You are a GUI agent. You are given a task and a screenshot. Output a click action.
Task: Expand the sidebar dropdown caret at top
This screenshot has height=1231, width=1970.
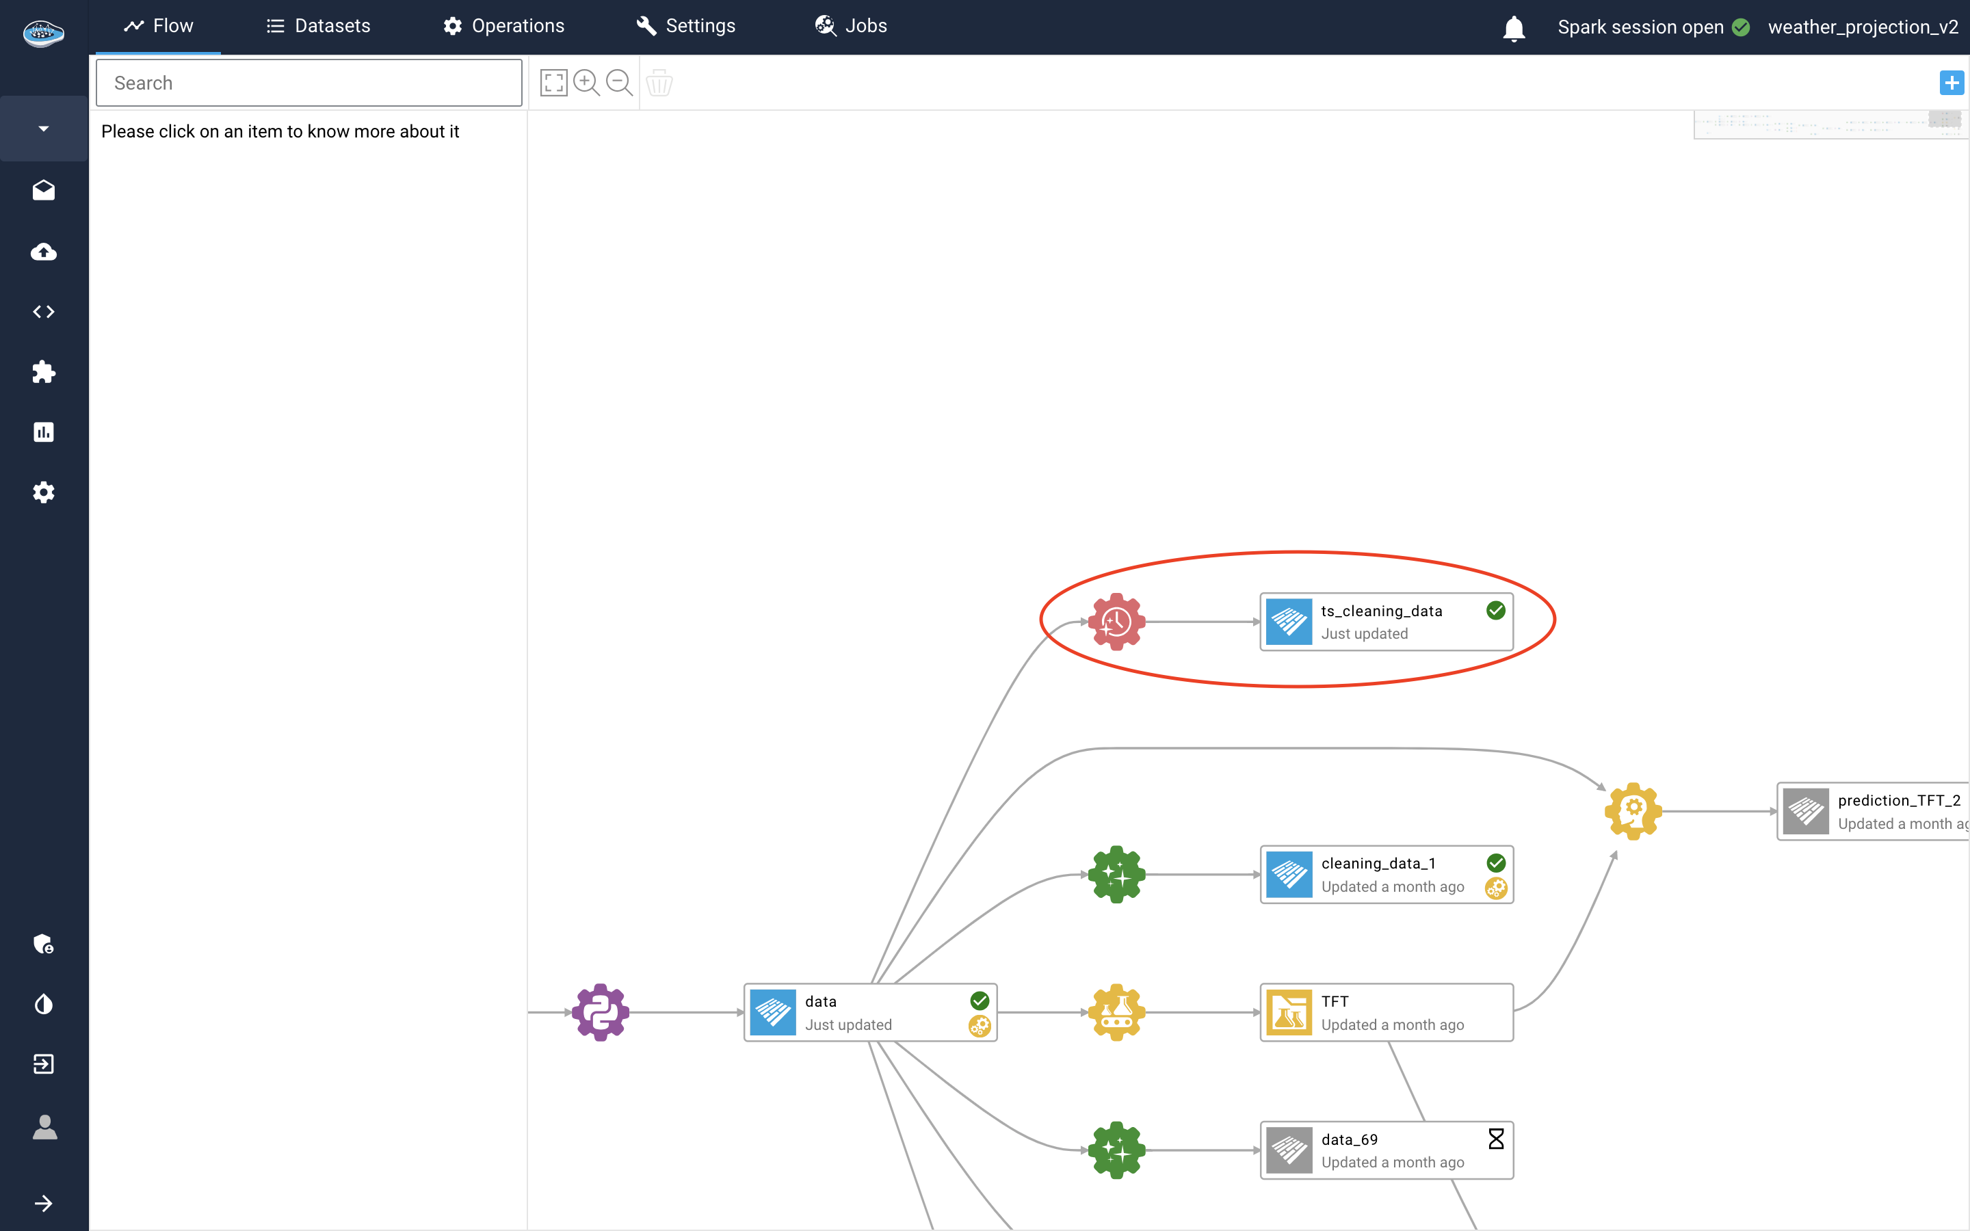44,129
